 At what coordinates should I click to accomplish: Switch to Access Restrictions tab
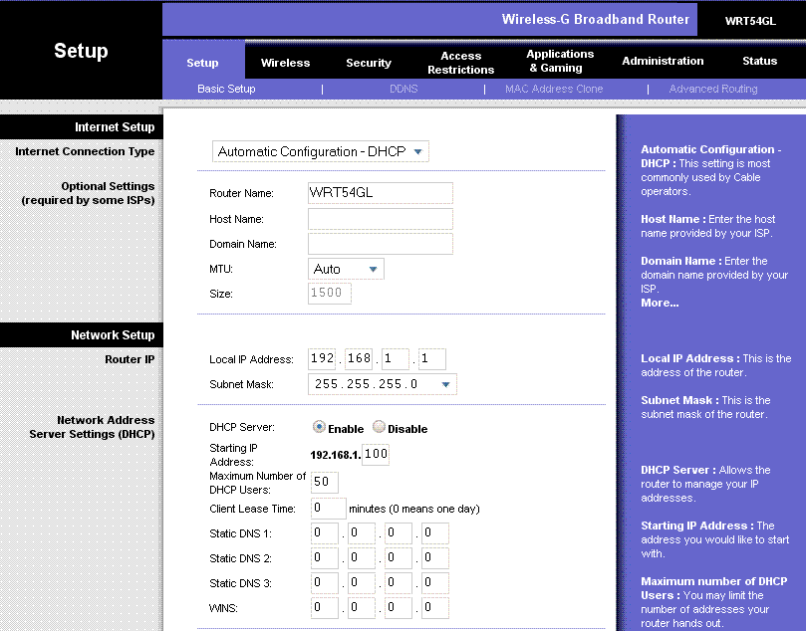460,63
